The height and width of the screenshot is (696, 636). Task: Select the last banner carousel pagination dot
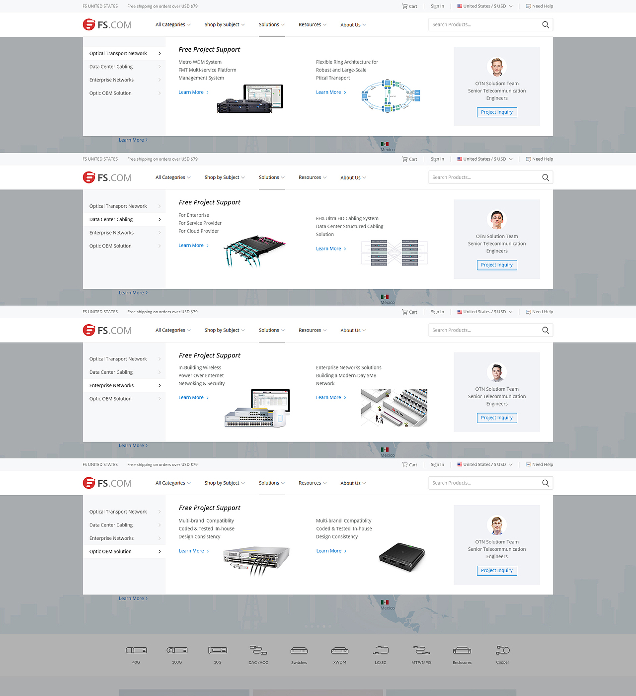click(x=330, y=626)
